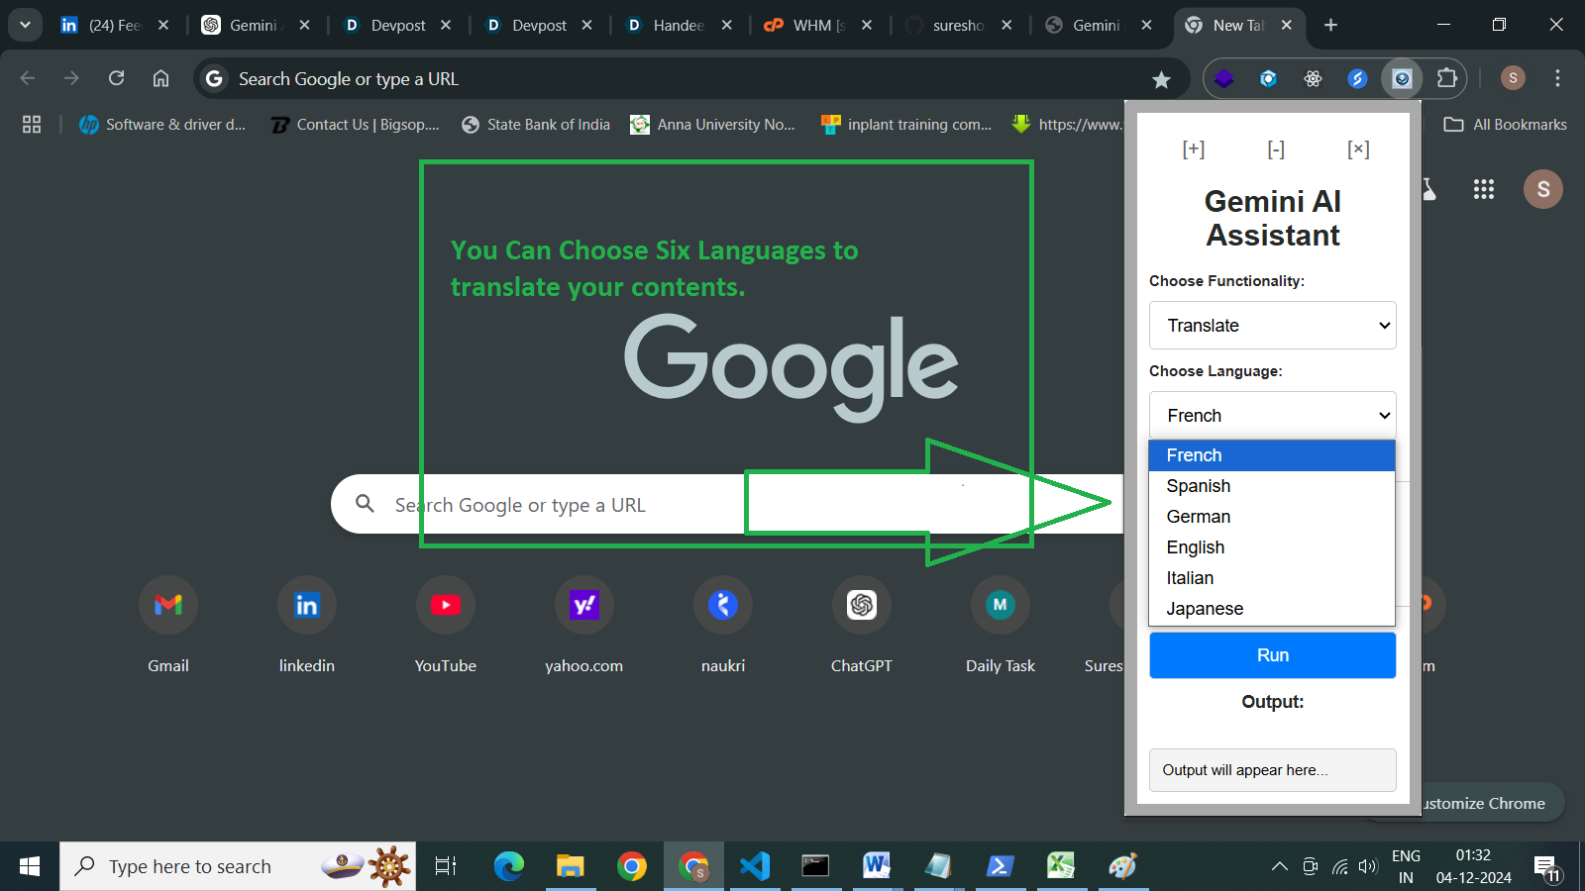Open the YouTube shortcut
Viewport: 1585px width, 891px height.
pos(446,626)
